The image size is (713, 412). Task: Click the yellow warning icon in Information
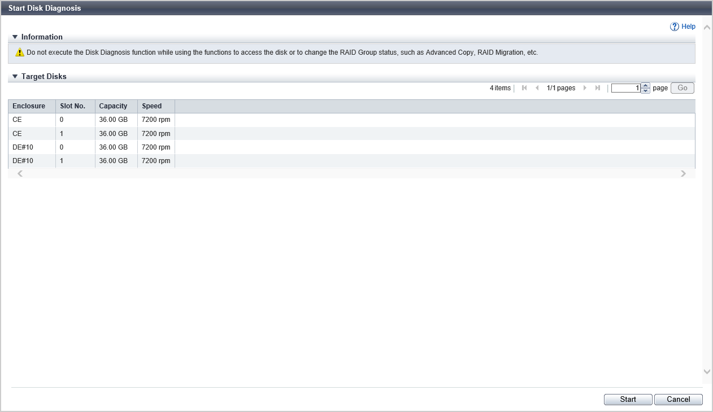click(20, 52)
